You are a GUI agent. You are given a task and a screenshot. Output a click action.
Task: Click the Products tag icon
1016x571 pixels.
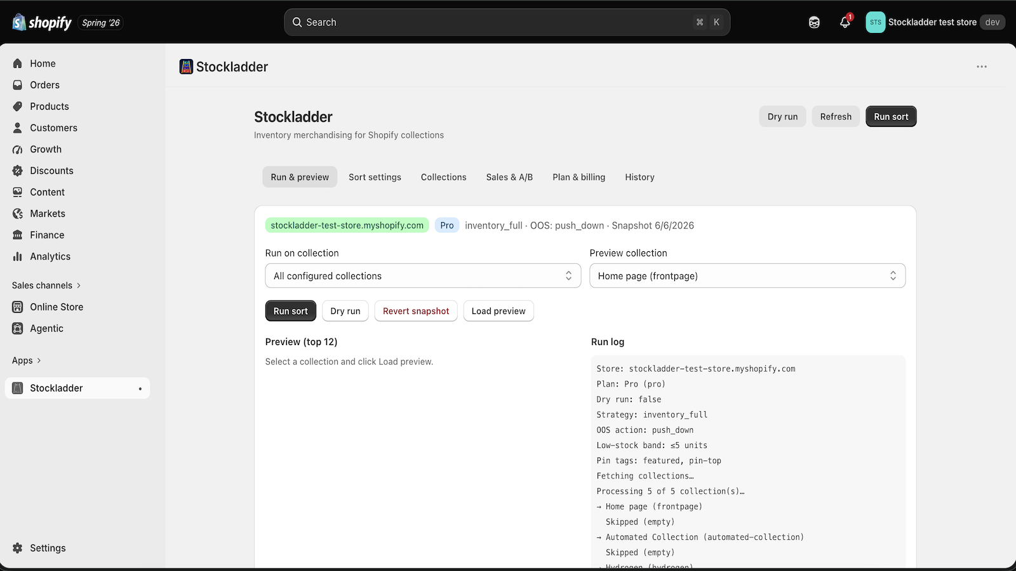[x=18, y=107]
